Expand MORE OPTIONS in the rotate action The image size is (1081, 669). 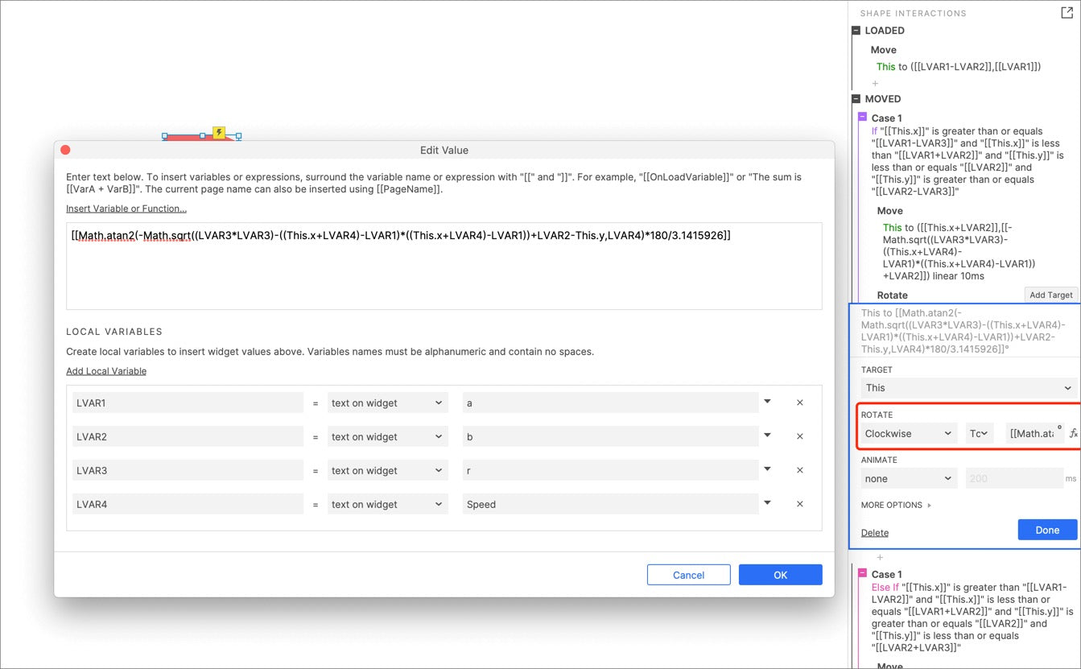896,505
